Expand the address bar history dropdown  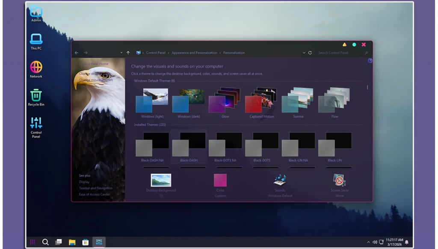click(x=304, y=53)
